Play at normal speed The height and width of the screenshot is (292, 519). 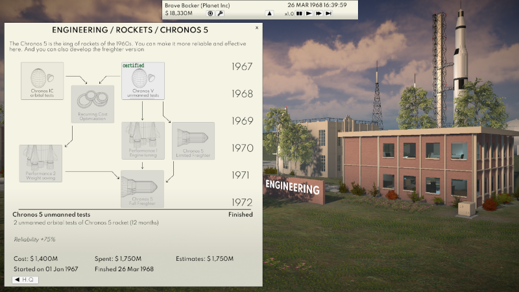(308, 13)
